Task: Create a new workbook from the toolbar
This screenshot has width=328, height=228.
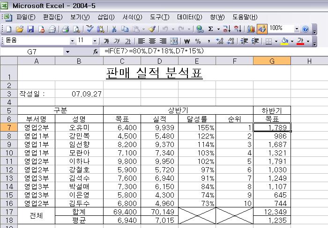Action: point(8,29)
